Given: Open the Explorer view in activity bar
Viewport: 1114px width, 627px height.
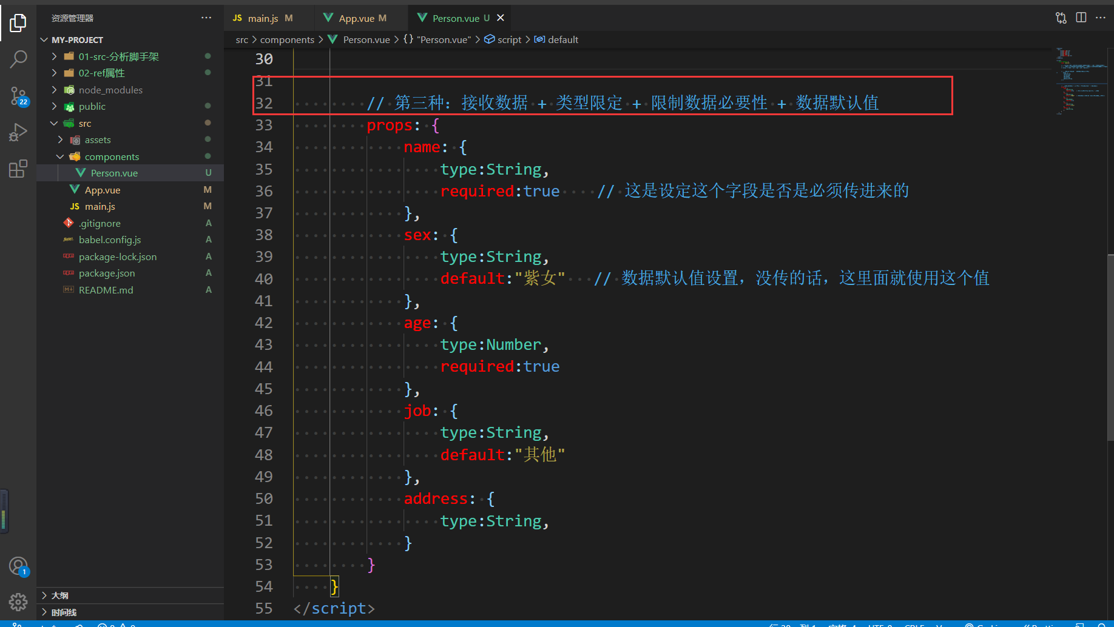Looking at the screenshot, I should click(x=18, y=23).
